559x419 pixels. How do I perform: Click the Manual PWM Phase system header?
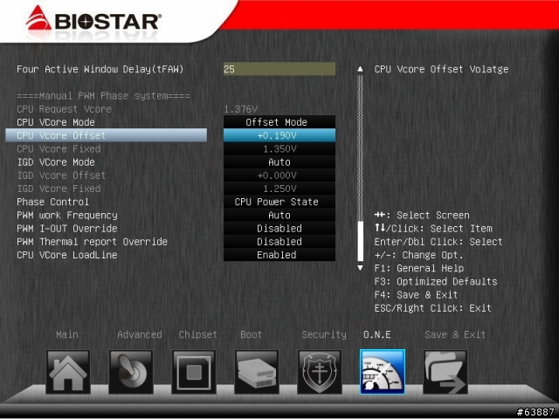tap(103, 96)
